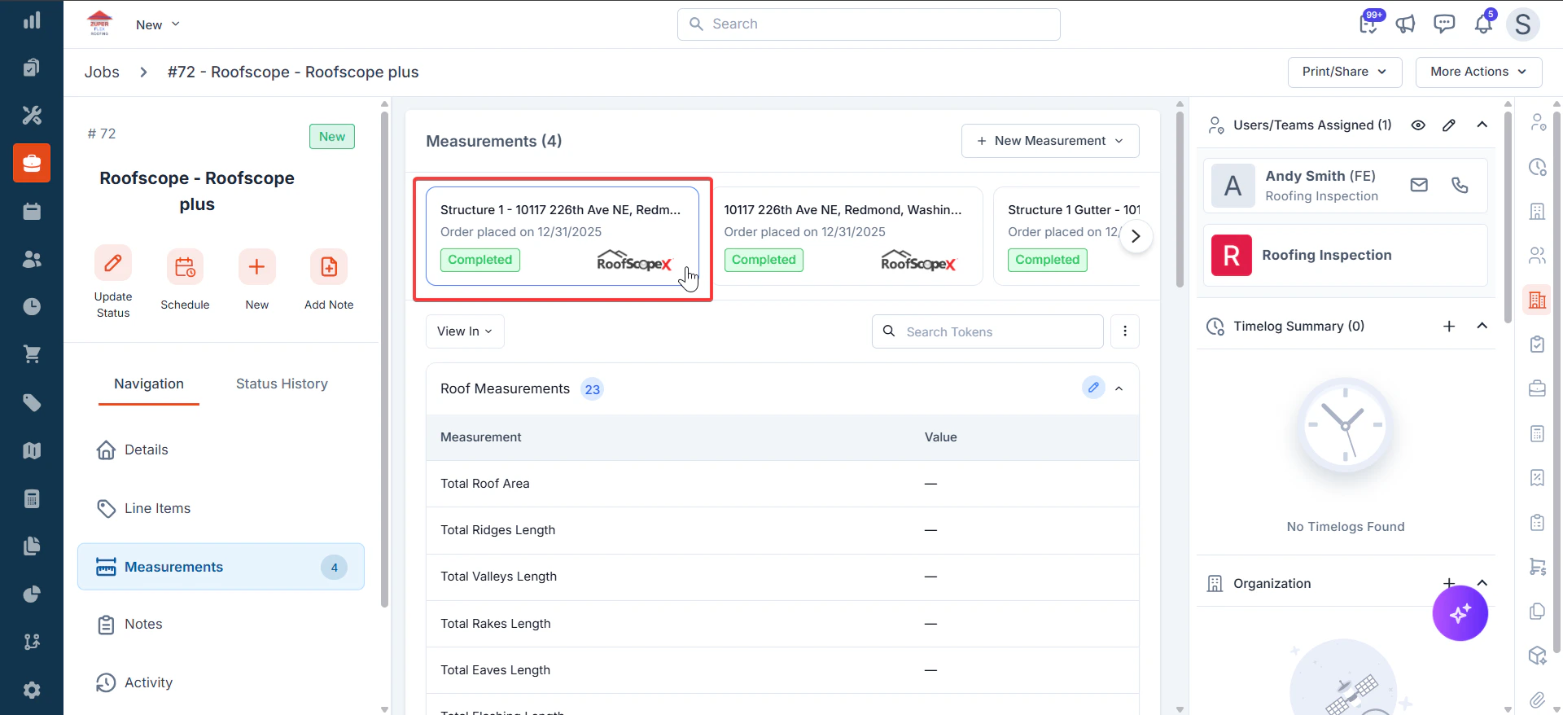This screenshot has height=715, width=1563.
Task: Collapse the Users/Teams Assigned panel
Action: (x=1482, y=125)
